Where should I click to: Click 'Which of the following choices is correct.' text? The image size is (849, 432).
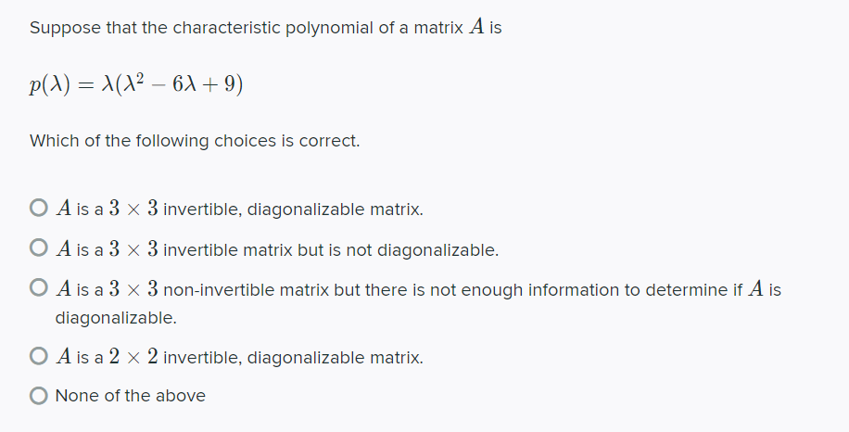click(195, 141)
